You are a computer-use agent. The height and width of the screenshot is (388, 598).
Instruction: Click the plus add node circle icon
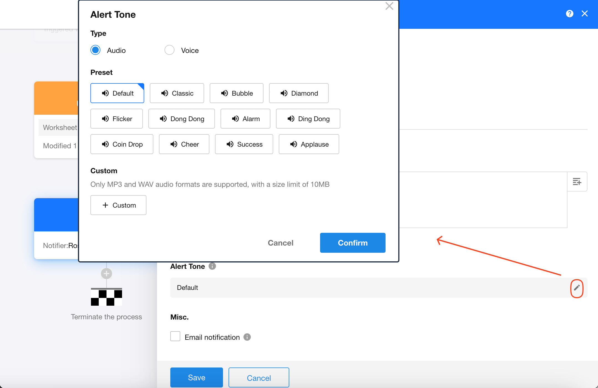click(x=107, y=274)
